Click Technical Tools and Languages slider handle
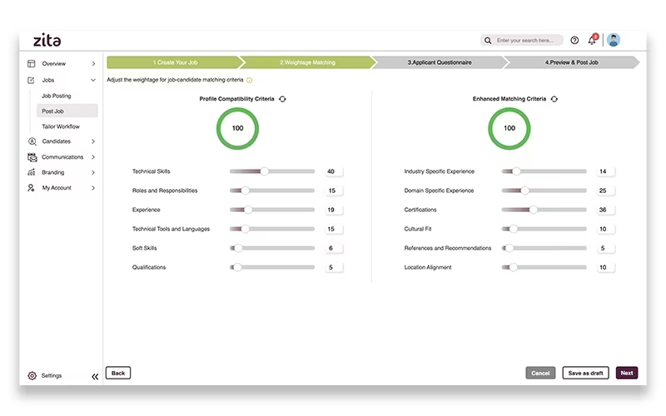 point(245,229)
